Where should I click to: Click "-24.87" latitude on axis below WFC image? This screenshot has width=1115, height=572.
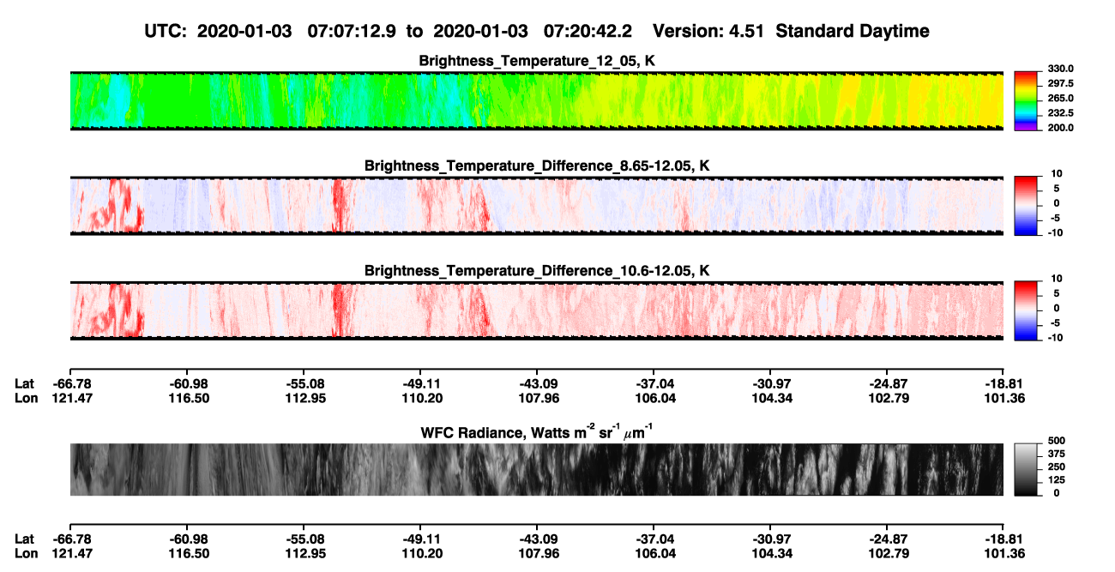(887, 539)
